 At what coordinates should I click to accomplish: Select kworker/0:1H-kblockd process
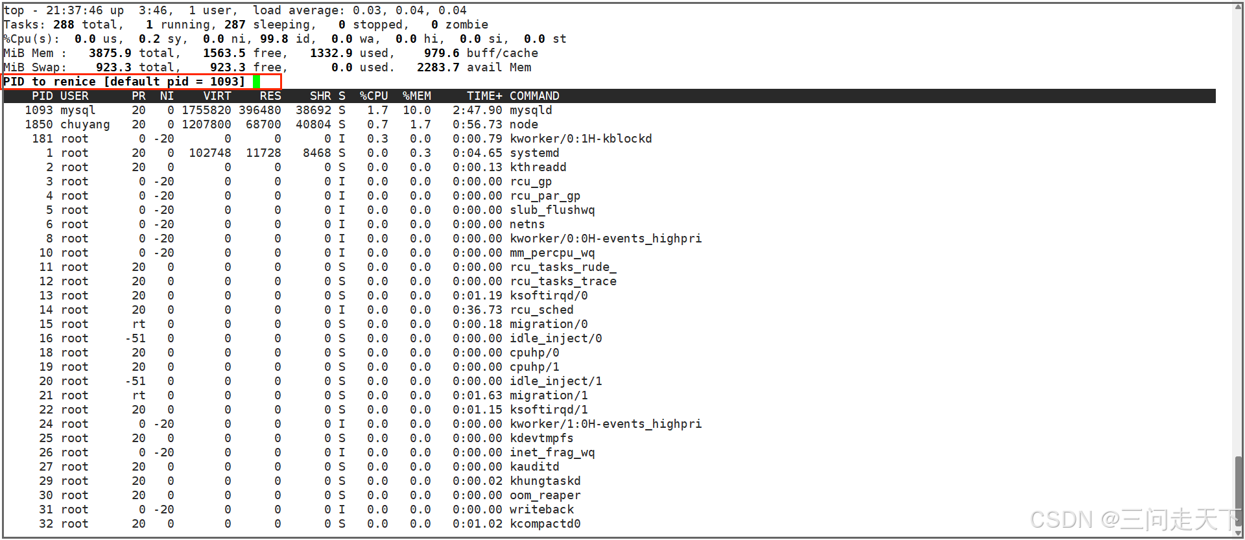pyautogui.click(x=581, y=139)
